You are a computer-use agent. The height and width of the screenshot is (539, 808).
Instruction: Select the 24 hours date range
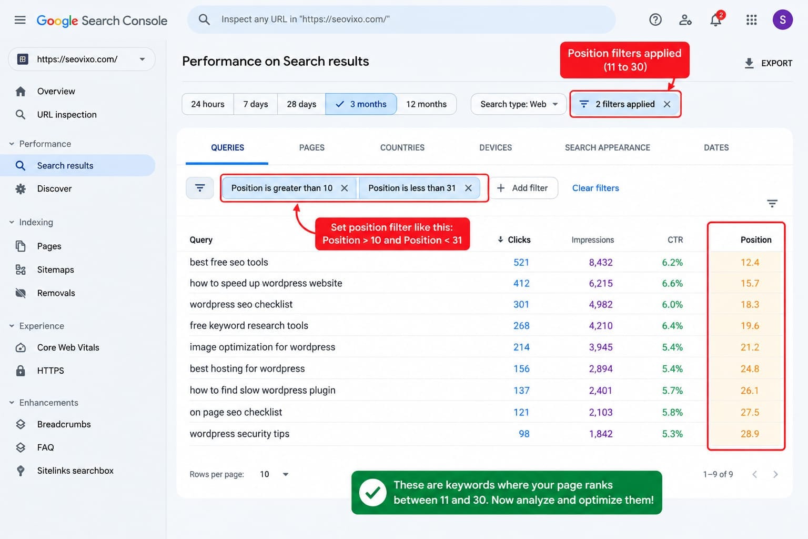click(x=208, y=104)
